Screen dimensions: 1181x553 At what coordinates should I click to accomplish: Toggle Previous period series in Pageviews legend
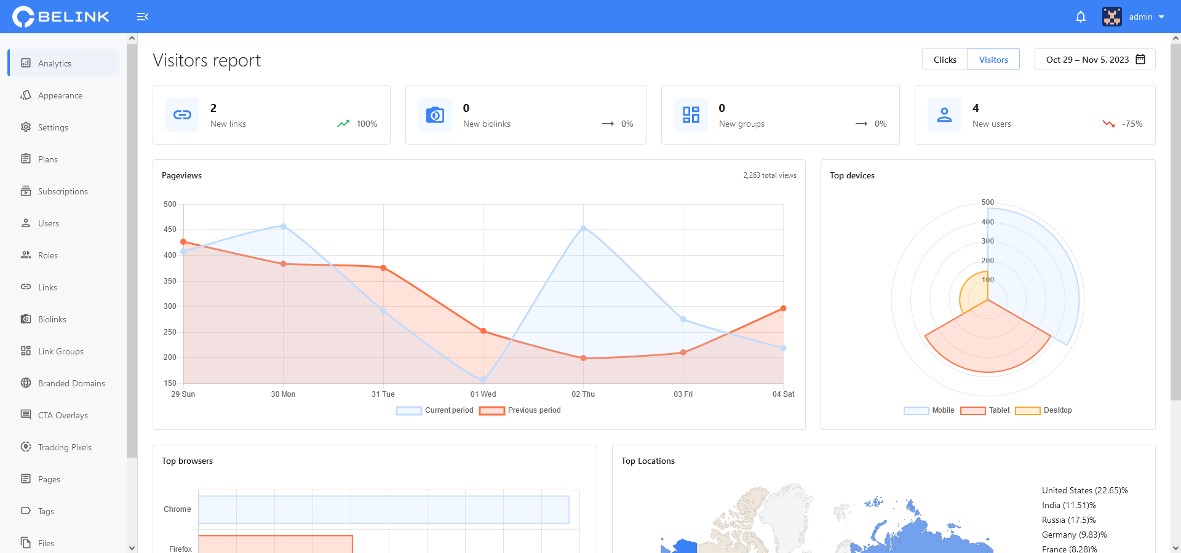click(x=520, y=410)
